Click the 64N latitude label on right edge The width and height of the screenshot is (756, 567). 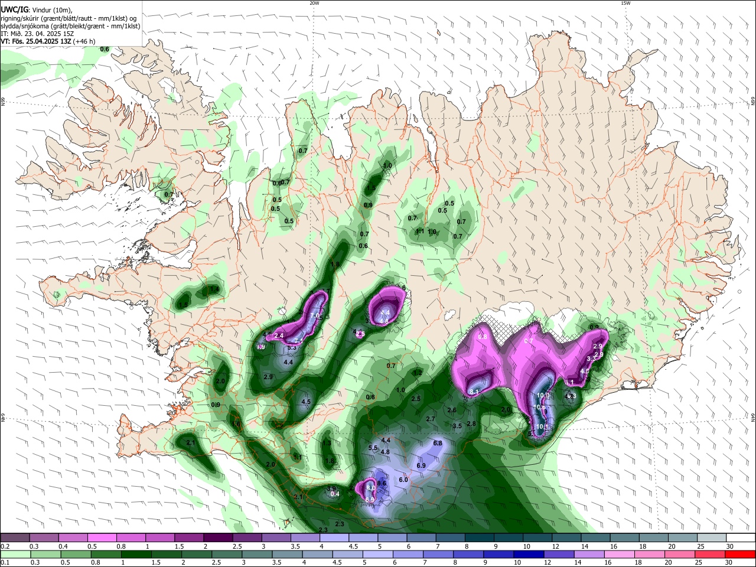(752, 417)
